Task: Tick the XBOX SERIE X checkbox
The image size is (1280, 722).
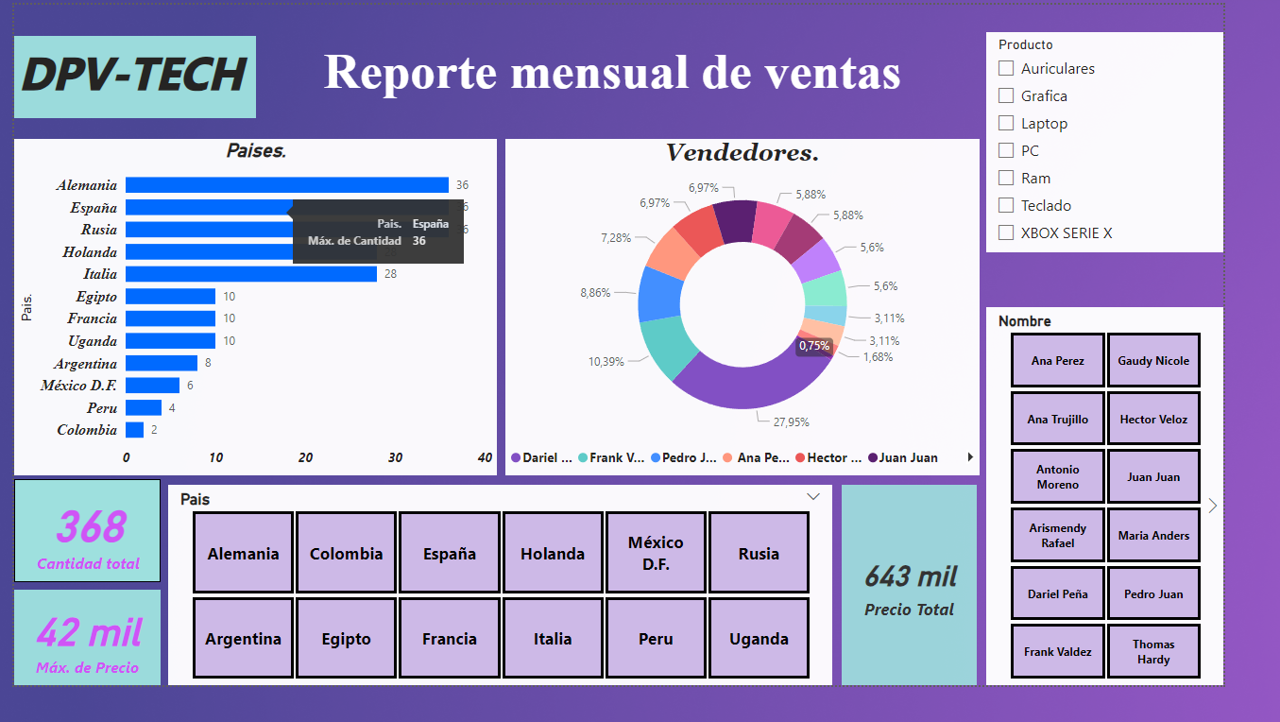Action: [x=1006, y=232]
